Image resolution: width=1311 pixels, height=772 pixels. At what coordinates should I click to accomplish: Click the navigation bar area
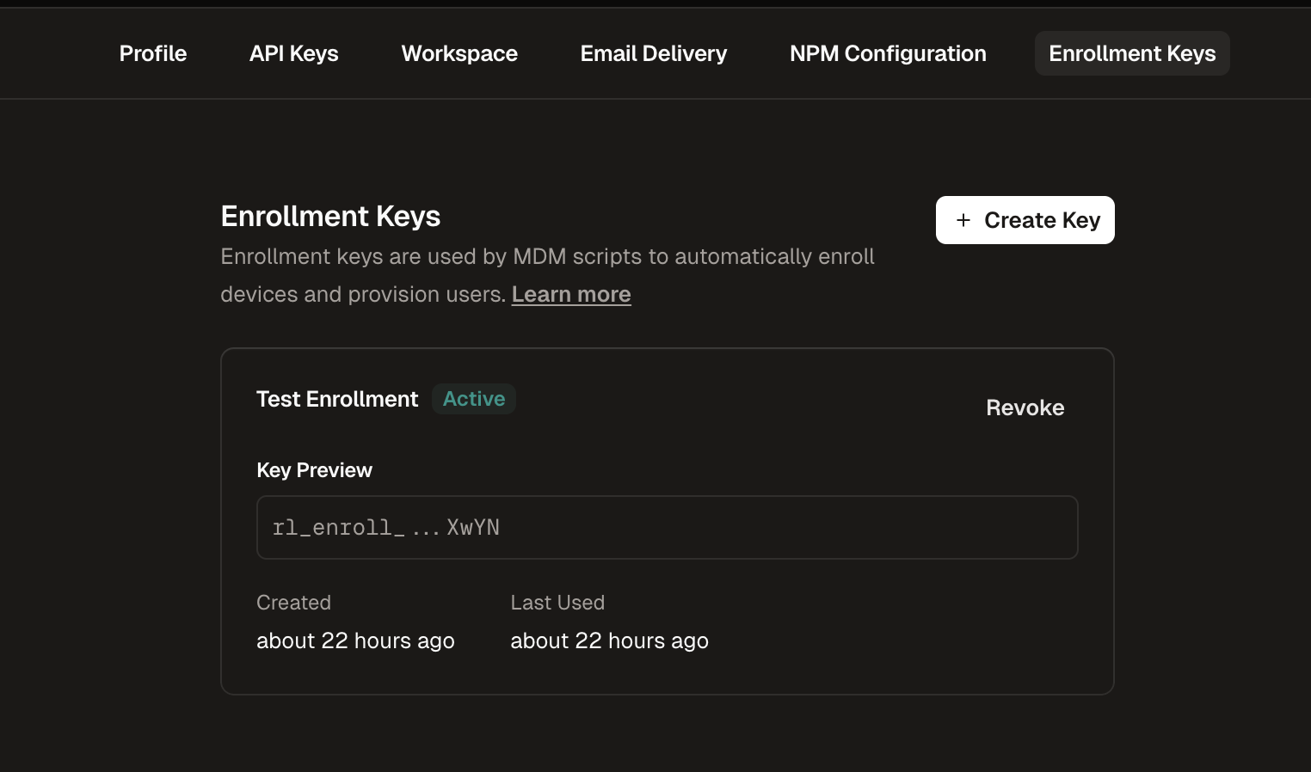[654, 53]
